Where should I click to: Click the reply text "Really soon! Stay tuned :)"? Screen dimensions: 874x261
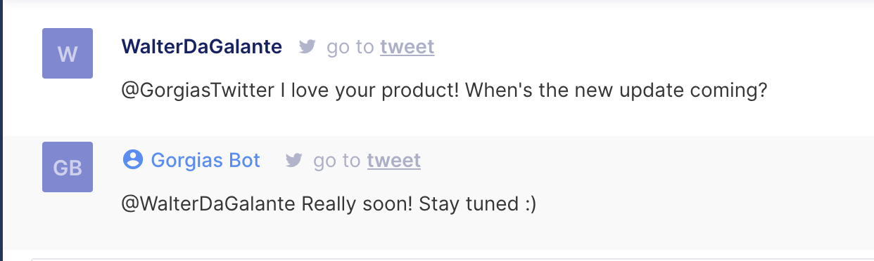tap(419, 205)
